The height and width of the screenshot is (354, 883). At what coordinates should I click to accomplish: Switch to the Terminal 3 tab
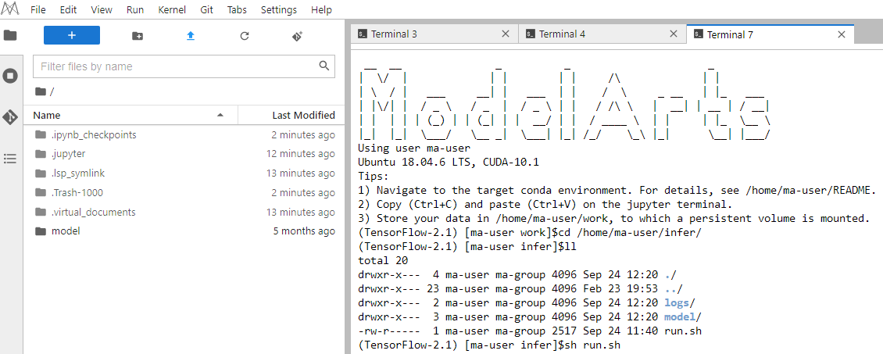434,34
